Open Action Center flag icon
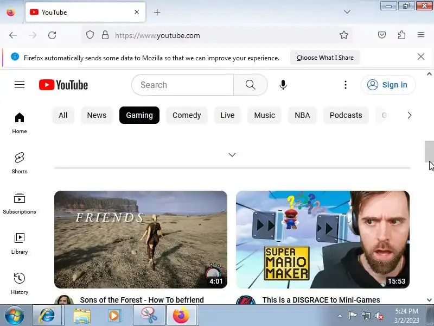 [353, 316]
